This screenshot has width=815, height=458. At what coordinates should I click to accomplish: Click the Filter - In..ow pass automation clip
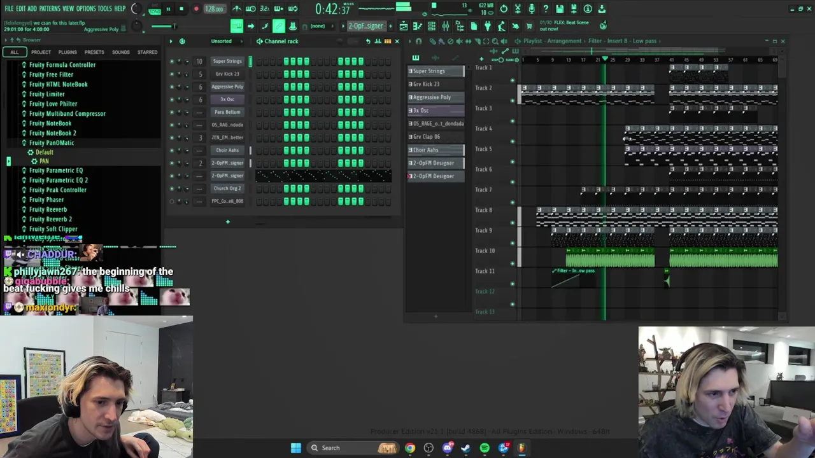574,277
